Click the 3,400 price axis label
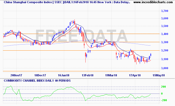Viewport: 175px width, 106px height. 165,34
